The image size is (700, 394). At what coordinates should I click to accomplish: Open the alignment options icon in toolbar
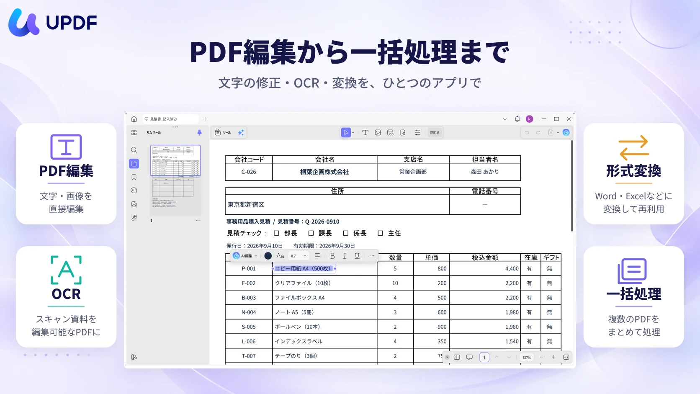[417, 133]
